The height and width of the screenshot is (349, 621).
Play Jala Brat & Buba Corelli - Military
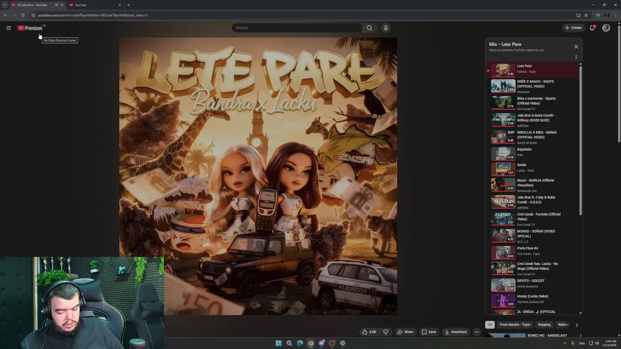(x=533, y=120)
